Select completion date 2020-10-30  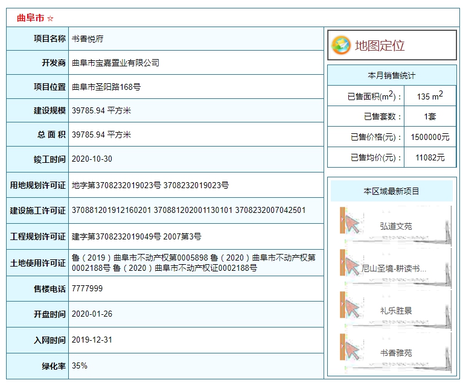point(92,159)
